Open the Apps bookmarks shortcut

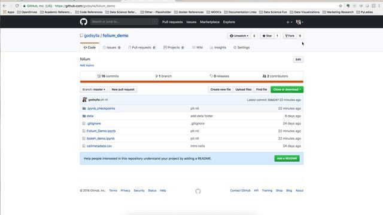coord(9,12)
